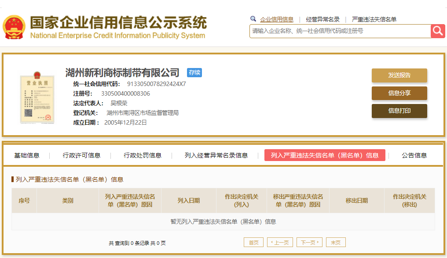The height and width of the screenshot is (258, 447).
Task: Click the 移出严重违法失信名单（黑名单）原因 column header
Action: click(x=298, y=201)
